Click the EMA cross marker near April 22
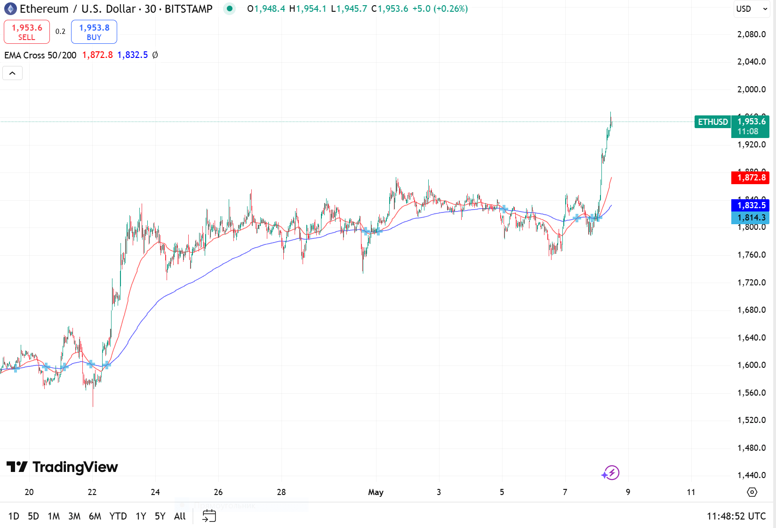Viewport: 776px width, 528px height. [90, 364]
